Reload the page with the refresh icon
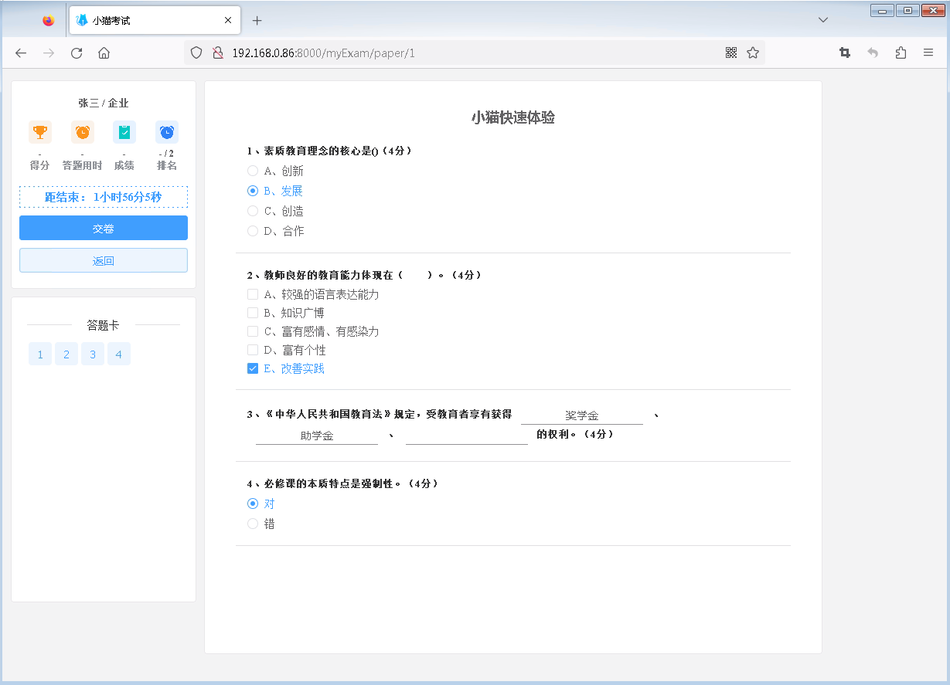This screenshot has width=950, height=685. click(77, 53)
